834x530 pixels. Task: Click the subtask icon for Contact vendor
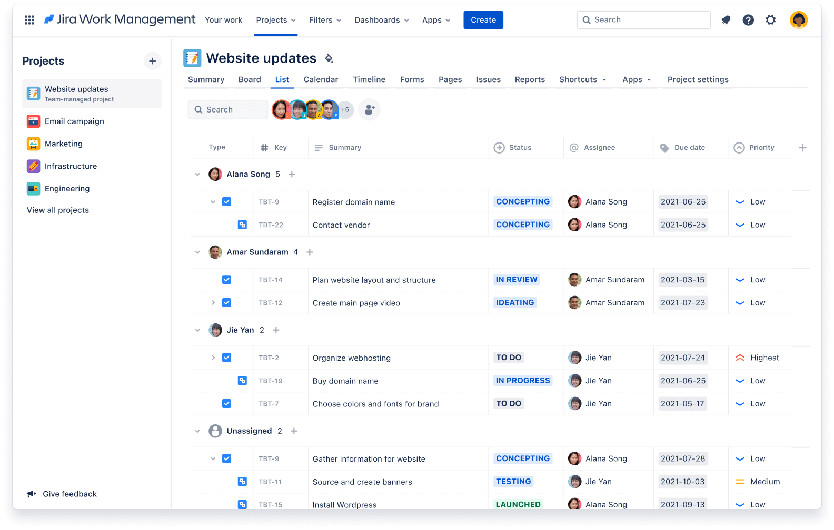click(242, 225)
